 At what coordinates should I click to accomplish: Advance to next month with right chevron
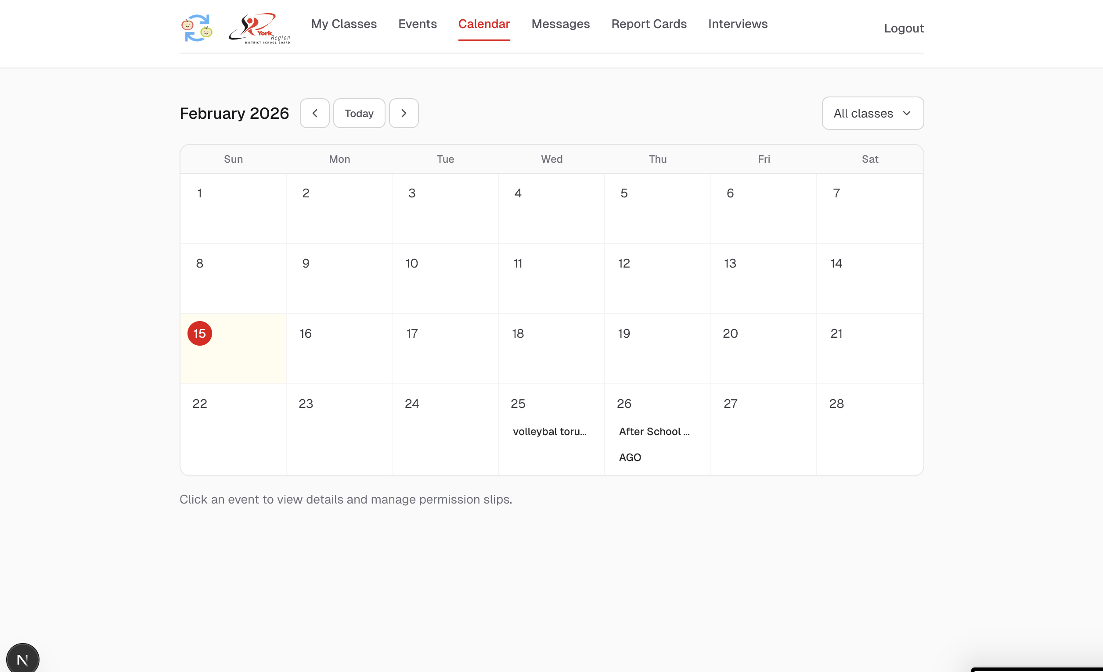tap(404, 113)
